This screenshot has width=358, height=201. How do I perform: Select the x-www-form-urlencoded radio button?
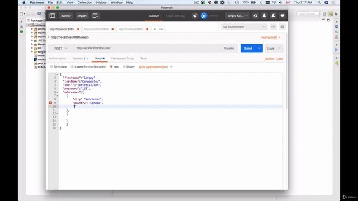(x=72, y=67)
